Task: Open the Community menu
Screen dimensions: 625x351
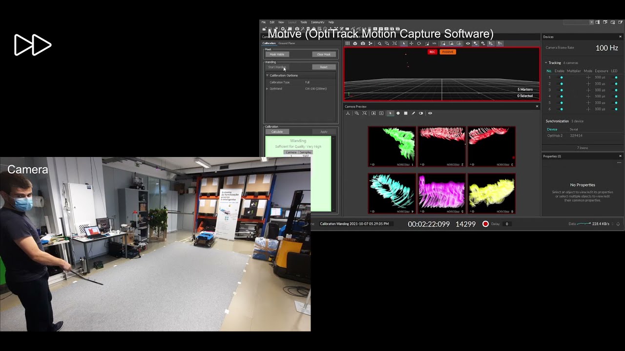Action: coord(317,22)
